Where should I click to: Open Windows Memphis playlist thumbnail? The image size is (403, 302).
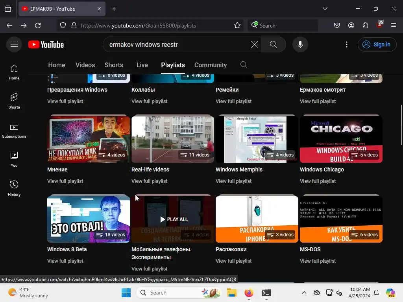[257, 140]
